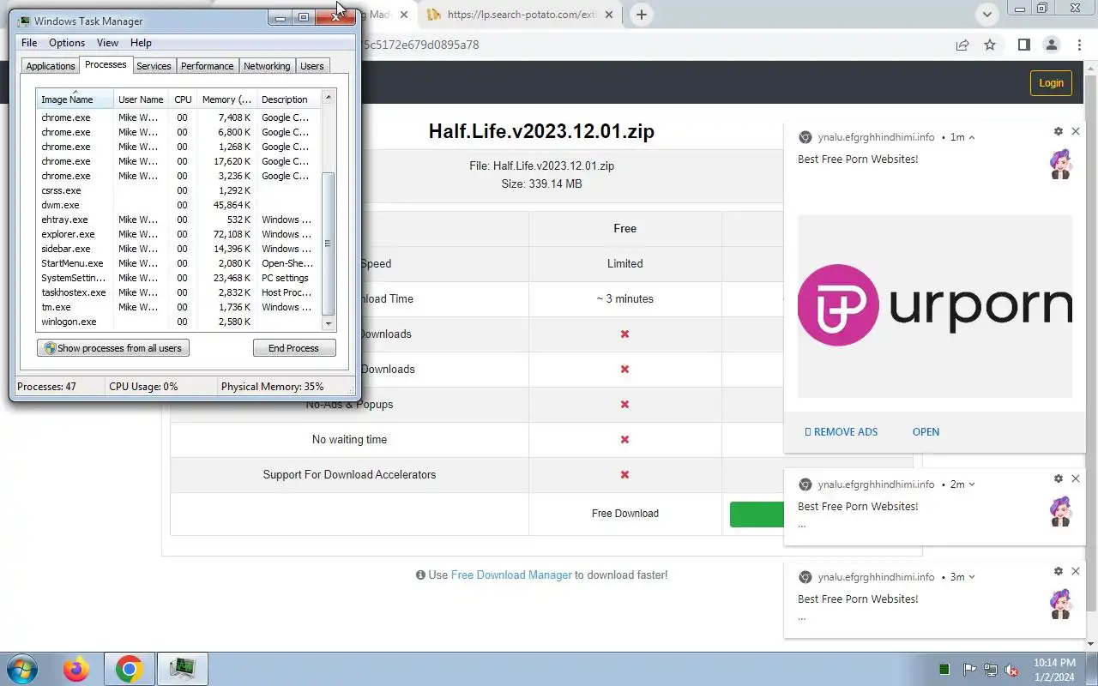Close the search-potato.com tab
The width and height of the screenshot is (1098, 686).
tap(610, 15)
